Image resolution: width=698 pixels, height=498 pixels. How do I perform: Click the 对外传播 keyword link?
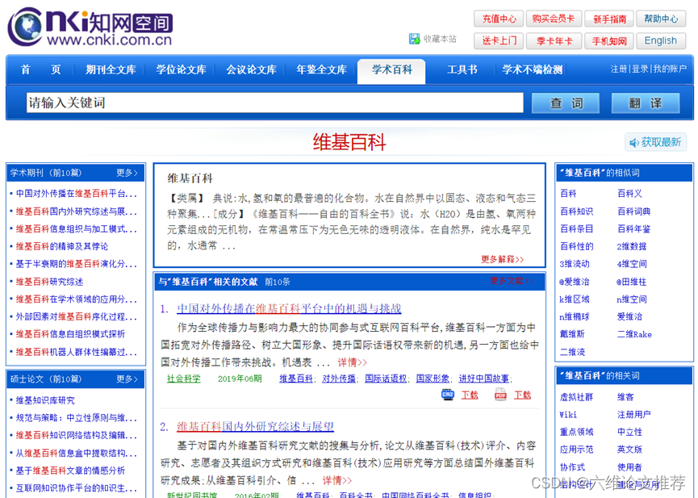pos(339,379)
